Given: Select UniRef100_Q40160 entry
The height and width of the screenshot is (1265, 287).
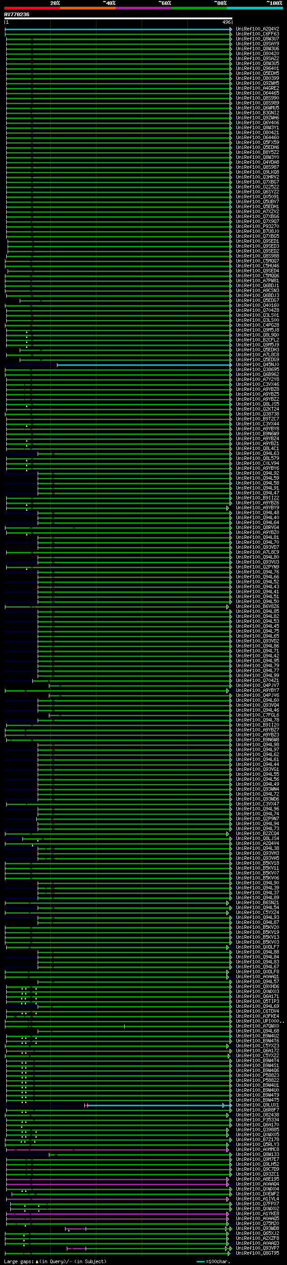Looking at the screenshot, I should click(x=257, y=306).
